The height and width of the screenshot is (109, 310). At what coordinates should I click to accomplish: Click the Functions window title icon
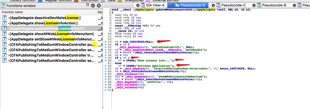click(3, 5)
